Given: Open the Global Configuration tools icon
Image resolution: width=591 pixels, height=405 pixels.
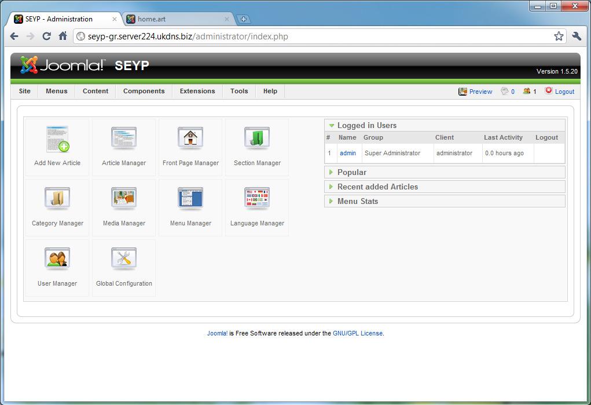Looking at the screenshot, I should 124,258.
